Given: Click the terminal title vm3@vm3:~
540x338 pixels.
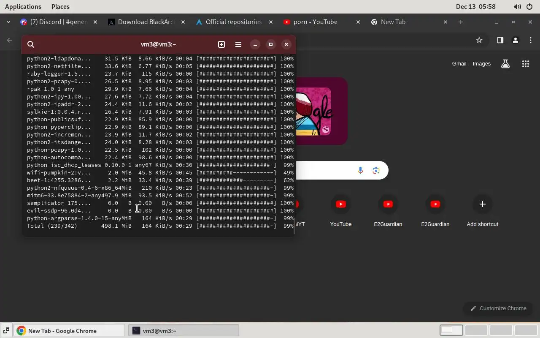Looking at the screenshot, I should click(158, 44).
